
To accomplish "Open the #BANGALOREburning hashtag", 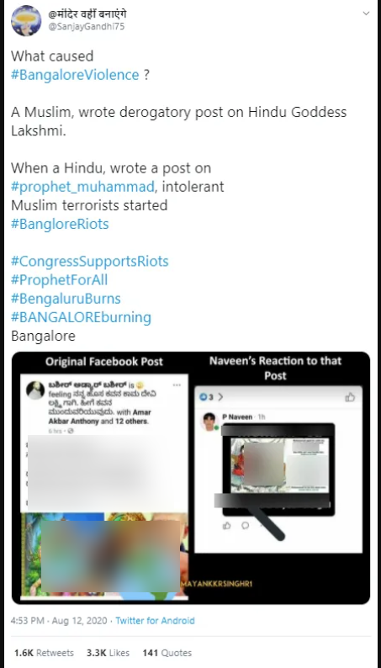I will 81,317.
